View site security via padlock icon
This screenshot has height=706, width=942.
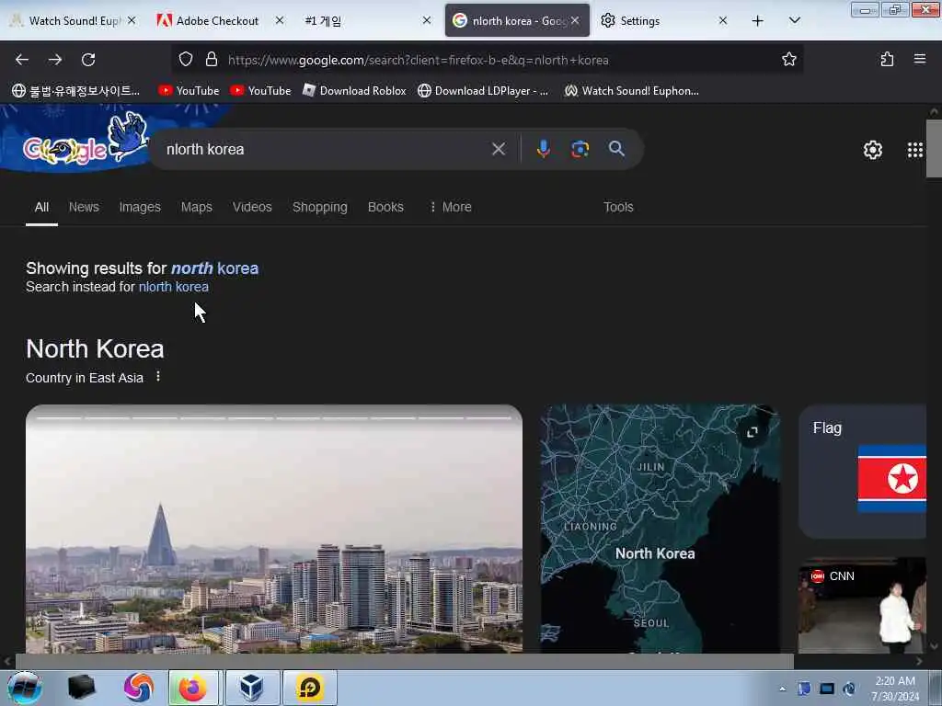tap(212, 60)
